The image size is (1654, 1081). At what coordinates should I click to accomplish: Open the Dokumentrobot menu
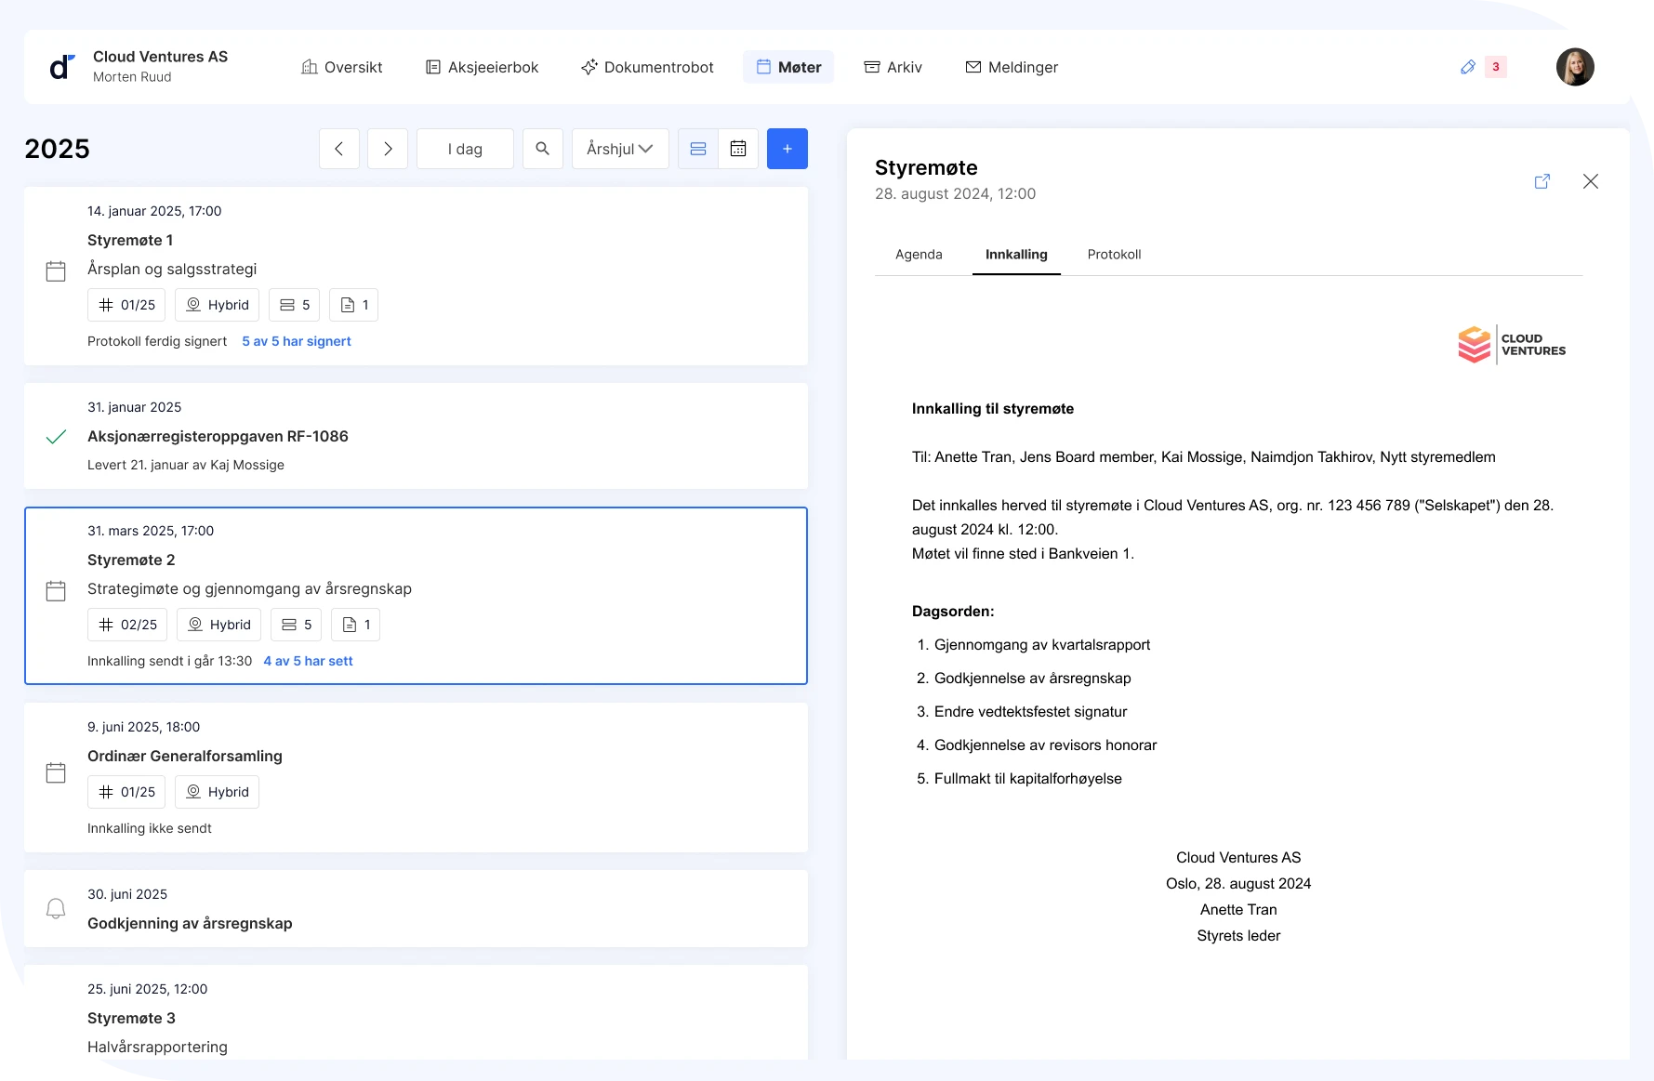(647, 67)
